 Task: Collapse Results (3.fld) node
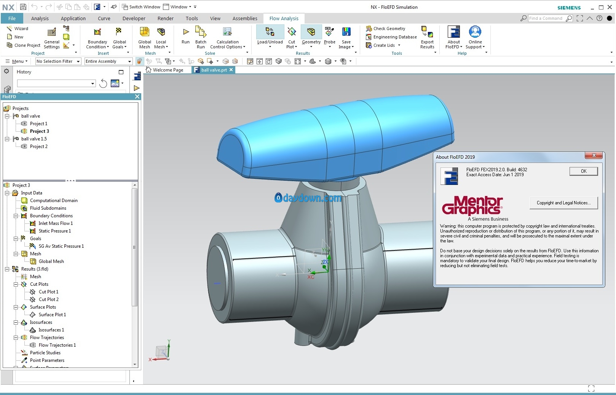pos(7,269)
